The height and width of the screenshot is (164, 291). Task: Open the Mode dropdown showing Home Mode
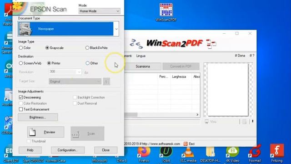[99, 11]
